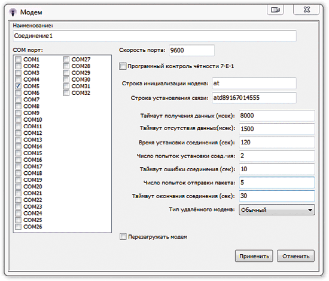Tick the COM17 port checkbox

19,166
